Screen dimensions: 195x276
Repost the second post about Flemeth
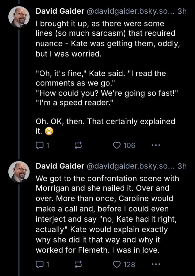point(78,264)
